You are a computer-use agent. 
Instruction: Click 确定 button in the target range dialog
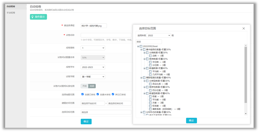191,121
